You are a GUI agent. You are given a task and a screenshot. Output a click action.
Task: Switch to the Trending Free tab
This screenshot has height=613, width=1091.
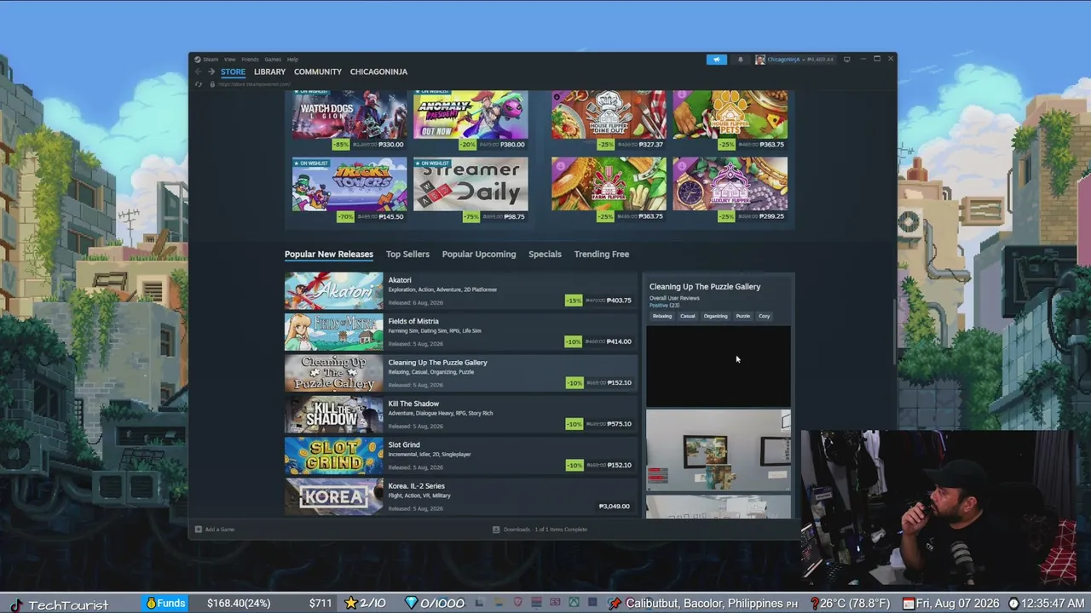pos(602,254)
